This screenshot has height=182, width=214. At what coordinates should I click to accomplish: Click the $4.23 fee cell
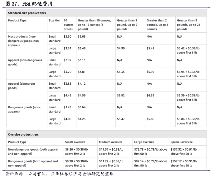tap(82, 119)
